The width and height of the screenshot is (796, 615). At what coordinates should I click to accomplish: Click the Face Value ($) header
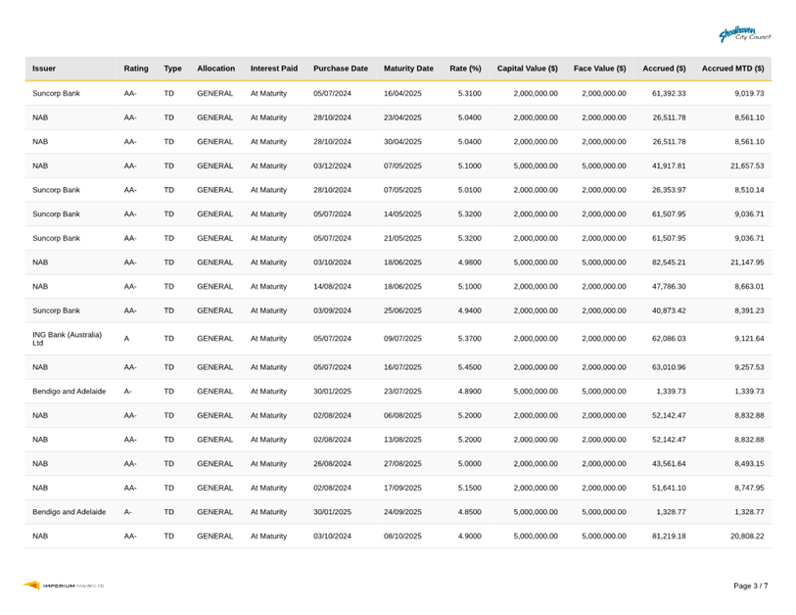[599, 69]
